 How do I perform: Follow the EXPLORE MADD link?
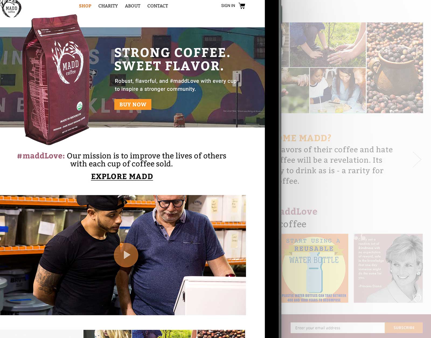point(122,177)
